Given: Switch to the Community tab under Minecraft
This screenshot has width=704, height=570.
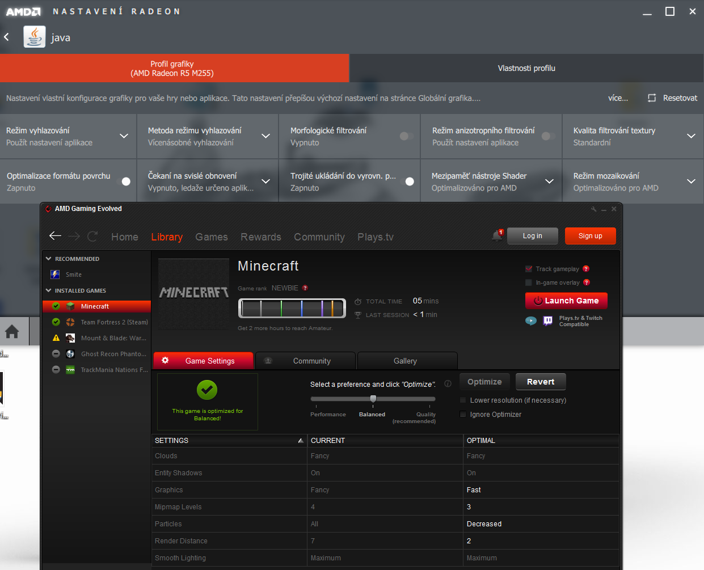Looking at the screenshot, I should (x=306, y=361).
